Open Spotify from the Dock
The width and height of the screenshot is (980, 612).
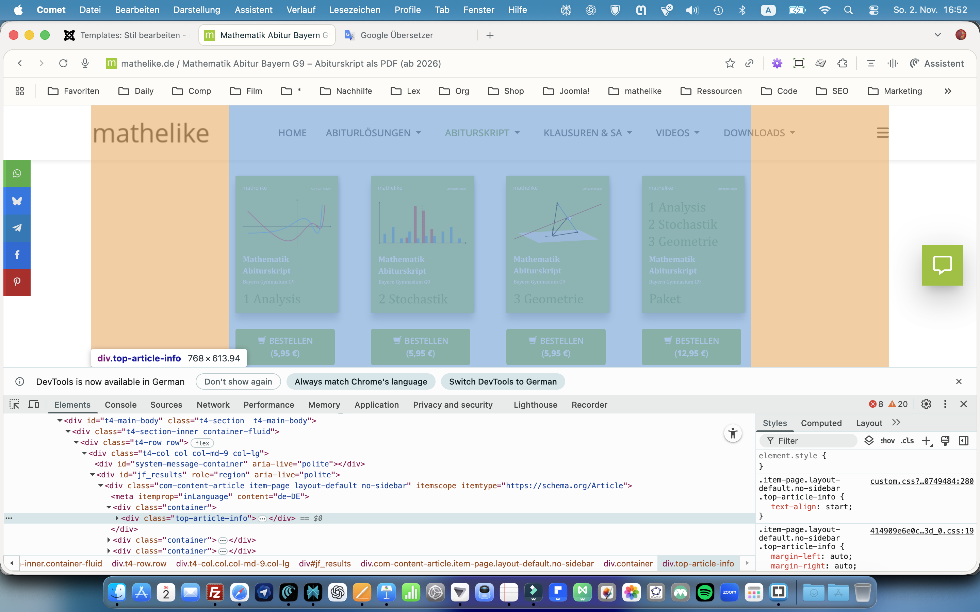point(705,593)
